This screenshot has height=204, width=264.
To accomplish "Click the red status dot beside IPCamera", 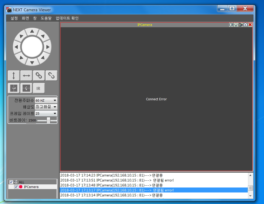I will 21,187.
